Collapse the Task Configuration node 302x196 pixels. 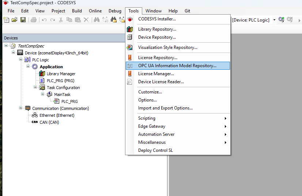point(35,87)
